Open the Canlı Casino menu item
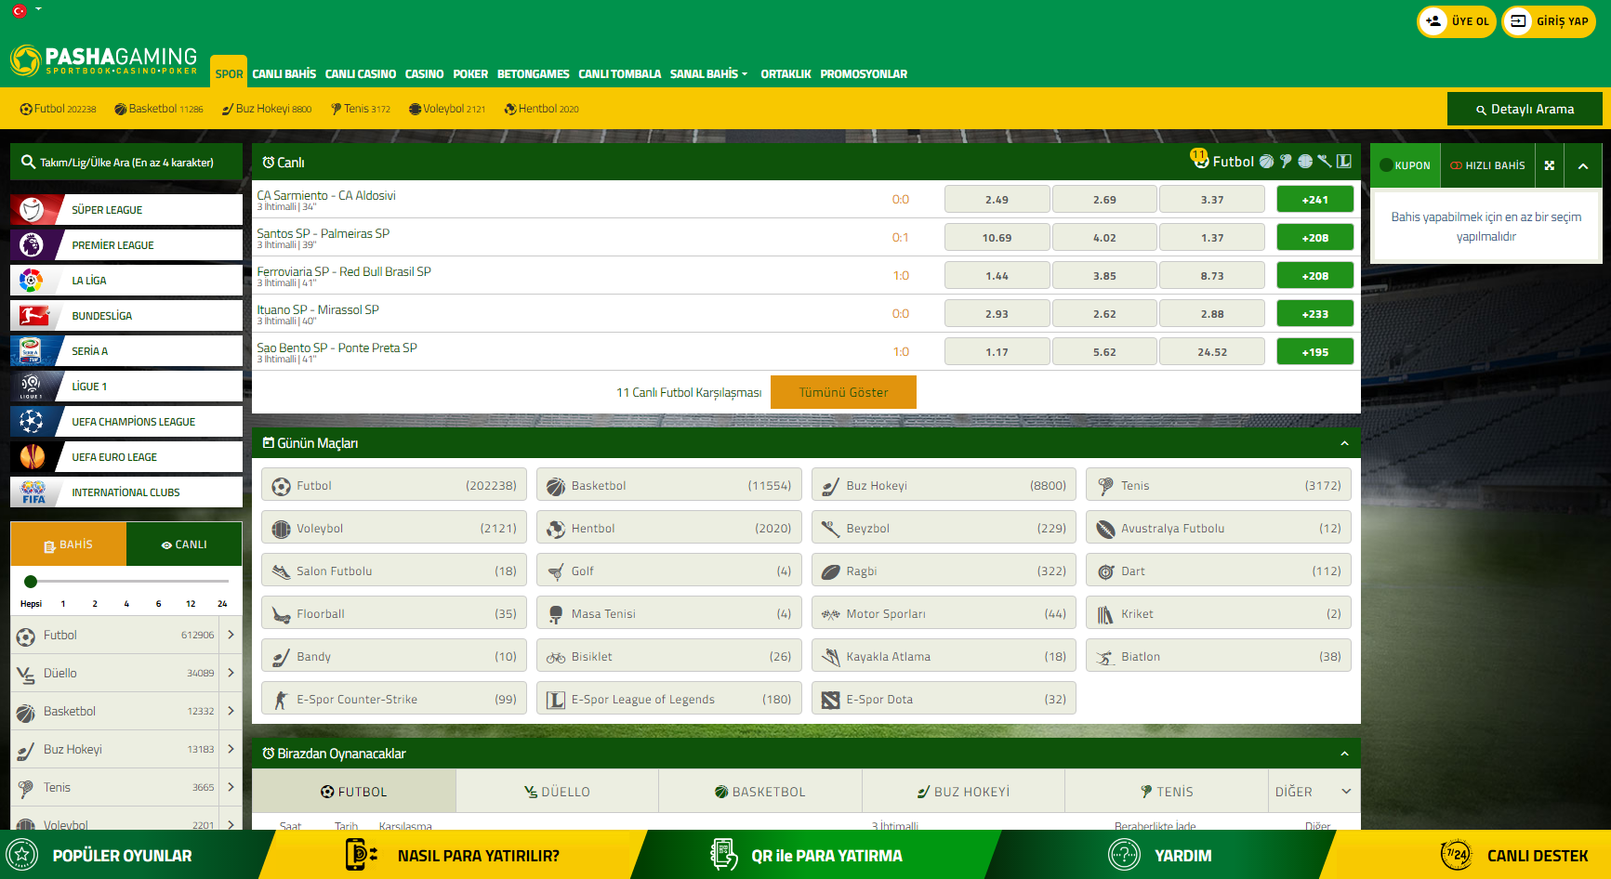Screen dimensions: 1611x879 tap(361, 74)
